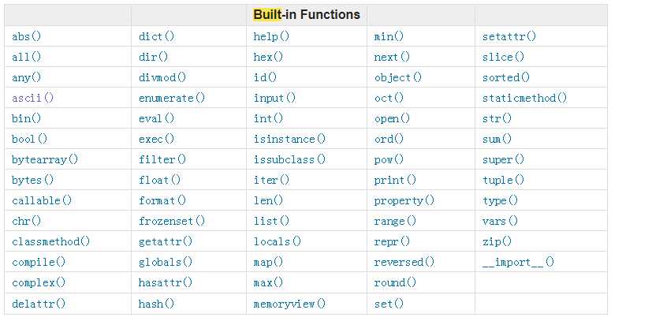Image resolution: width=652 pixels, height=321 pixels.
Task: Open the __import__() link
Action: pyautogui.click(x=519, y=263)
